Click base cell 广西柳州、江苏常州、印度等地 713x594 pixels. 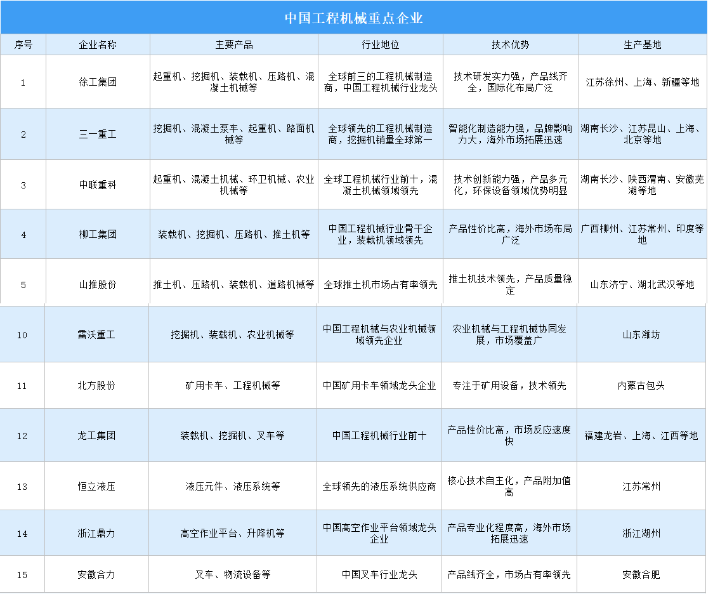(x=643, y=234)
